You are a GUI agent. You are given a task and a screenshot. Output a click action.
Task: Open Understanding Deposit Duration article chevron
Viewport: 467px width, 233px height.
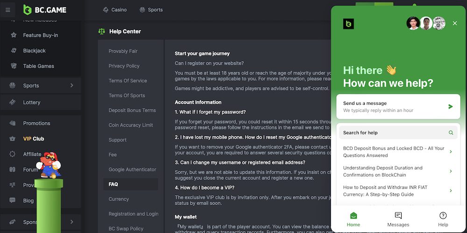point(451,171)
